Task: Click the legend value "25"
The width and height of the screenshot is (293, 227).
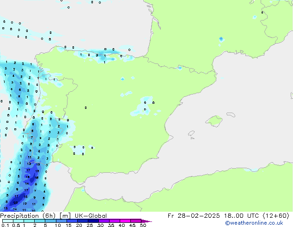Action: (x=90, y=225)
